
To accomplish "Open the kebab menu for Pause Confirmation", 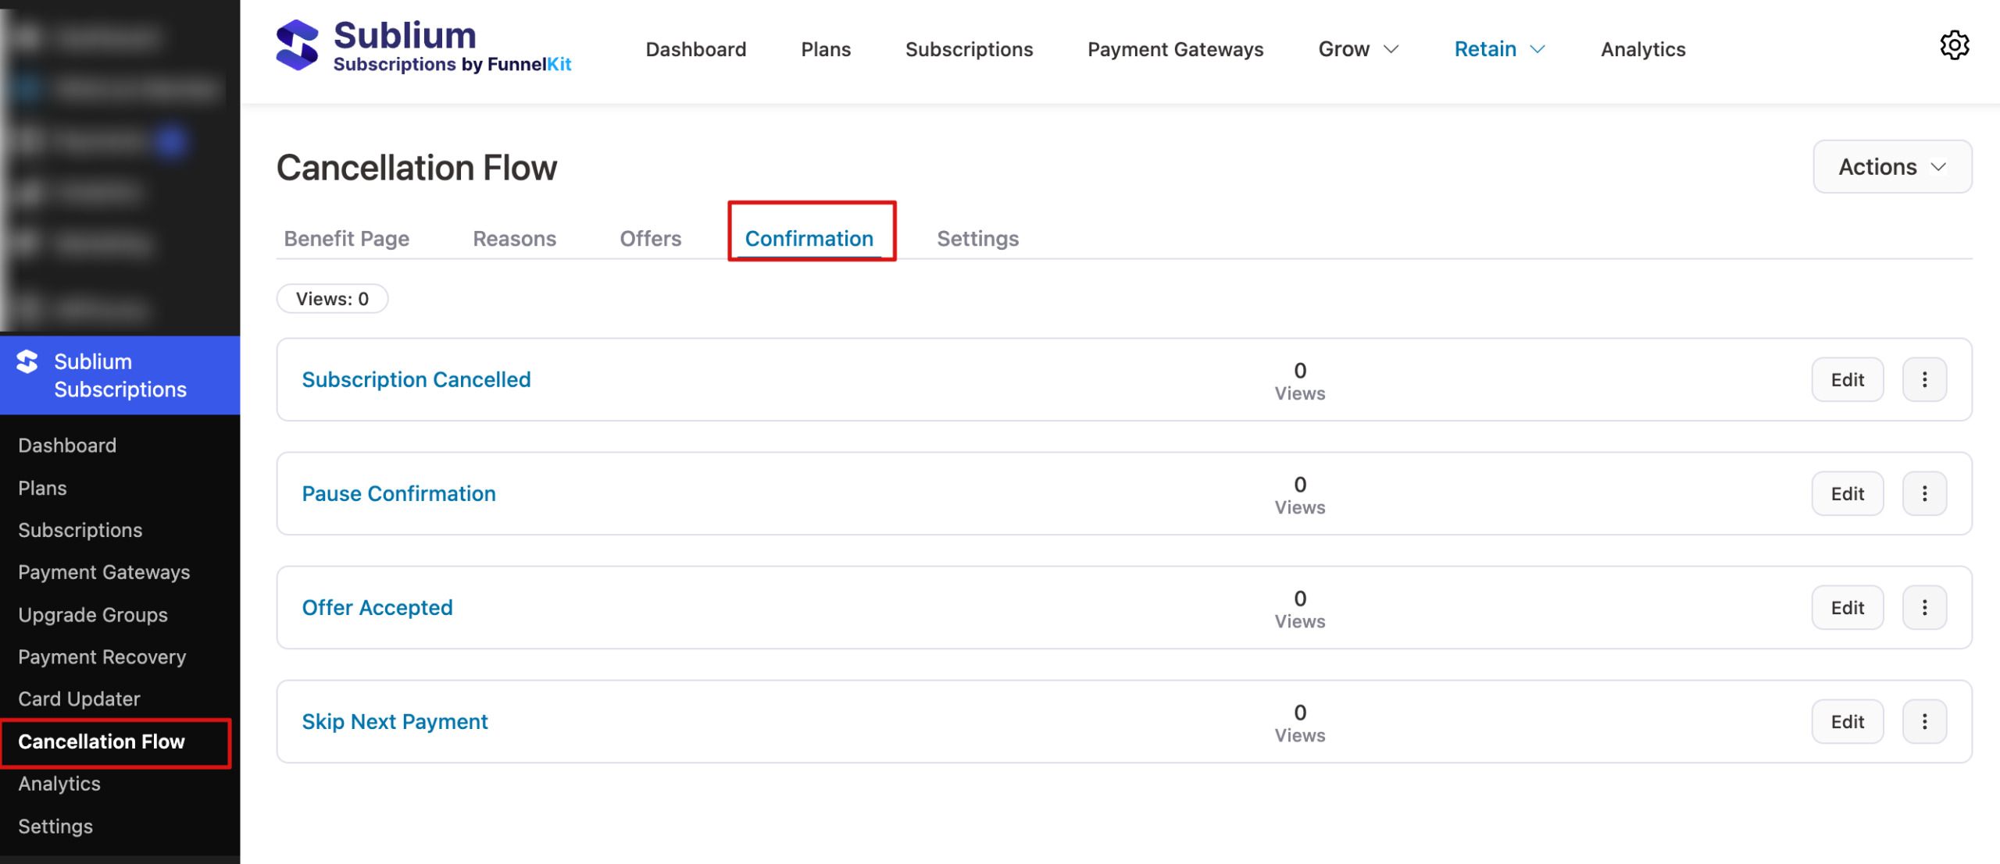I will tap(1925, 493).
